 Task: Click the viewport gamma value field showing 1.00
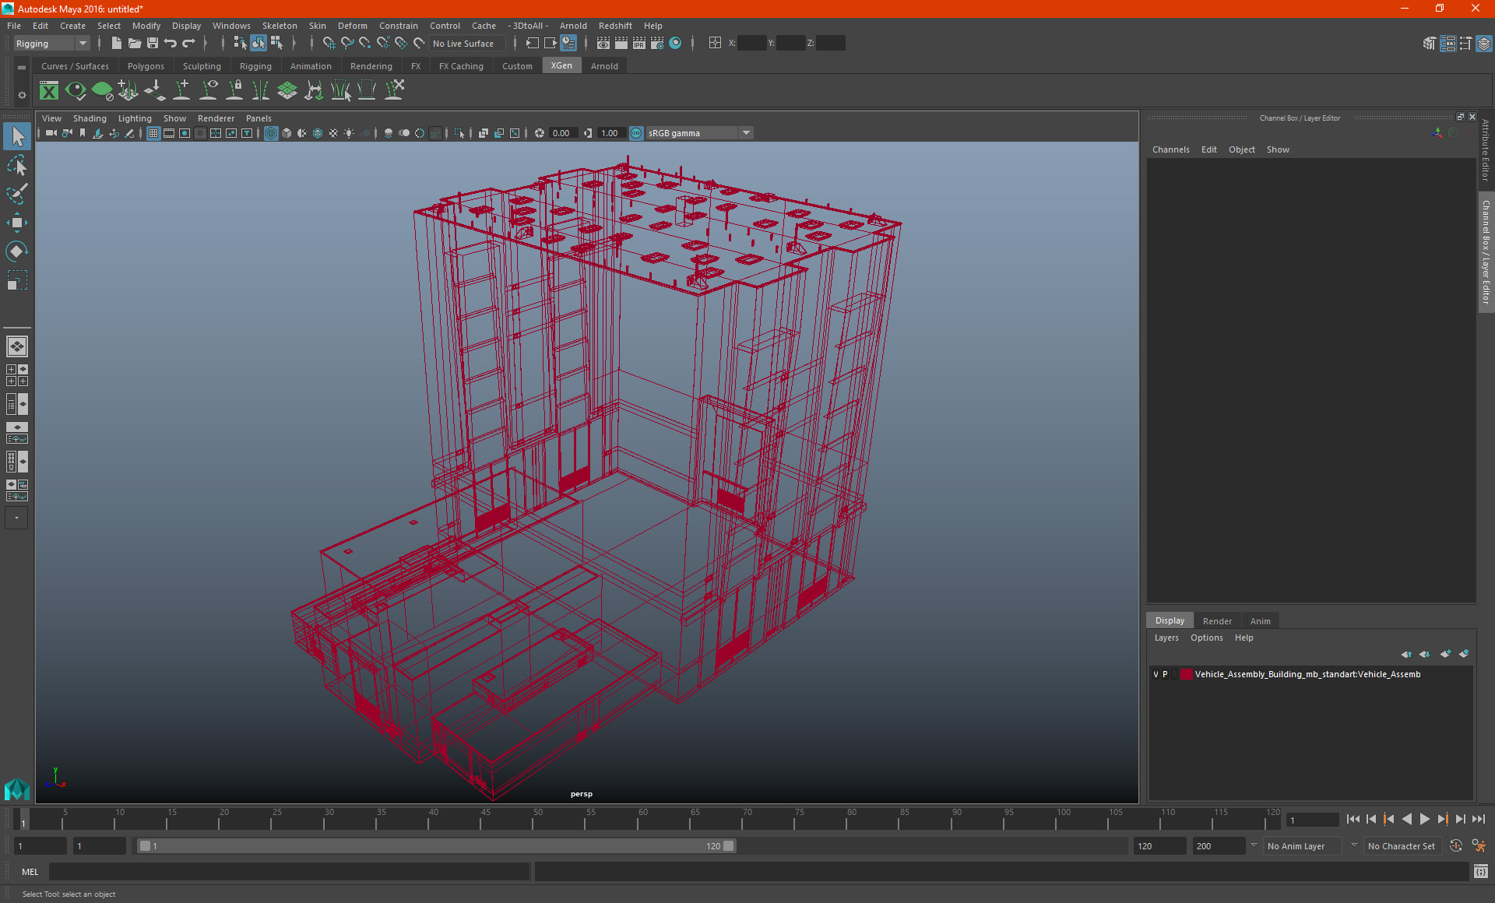click(610, 133)
